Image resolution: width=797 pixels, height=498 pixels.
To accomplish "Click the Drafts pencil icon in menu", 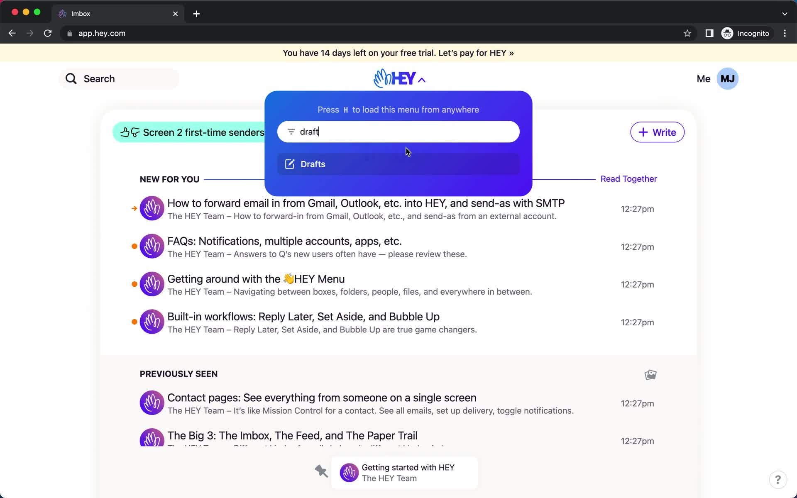I will (290, 164).
